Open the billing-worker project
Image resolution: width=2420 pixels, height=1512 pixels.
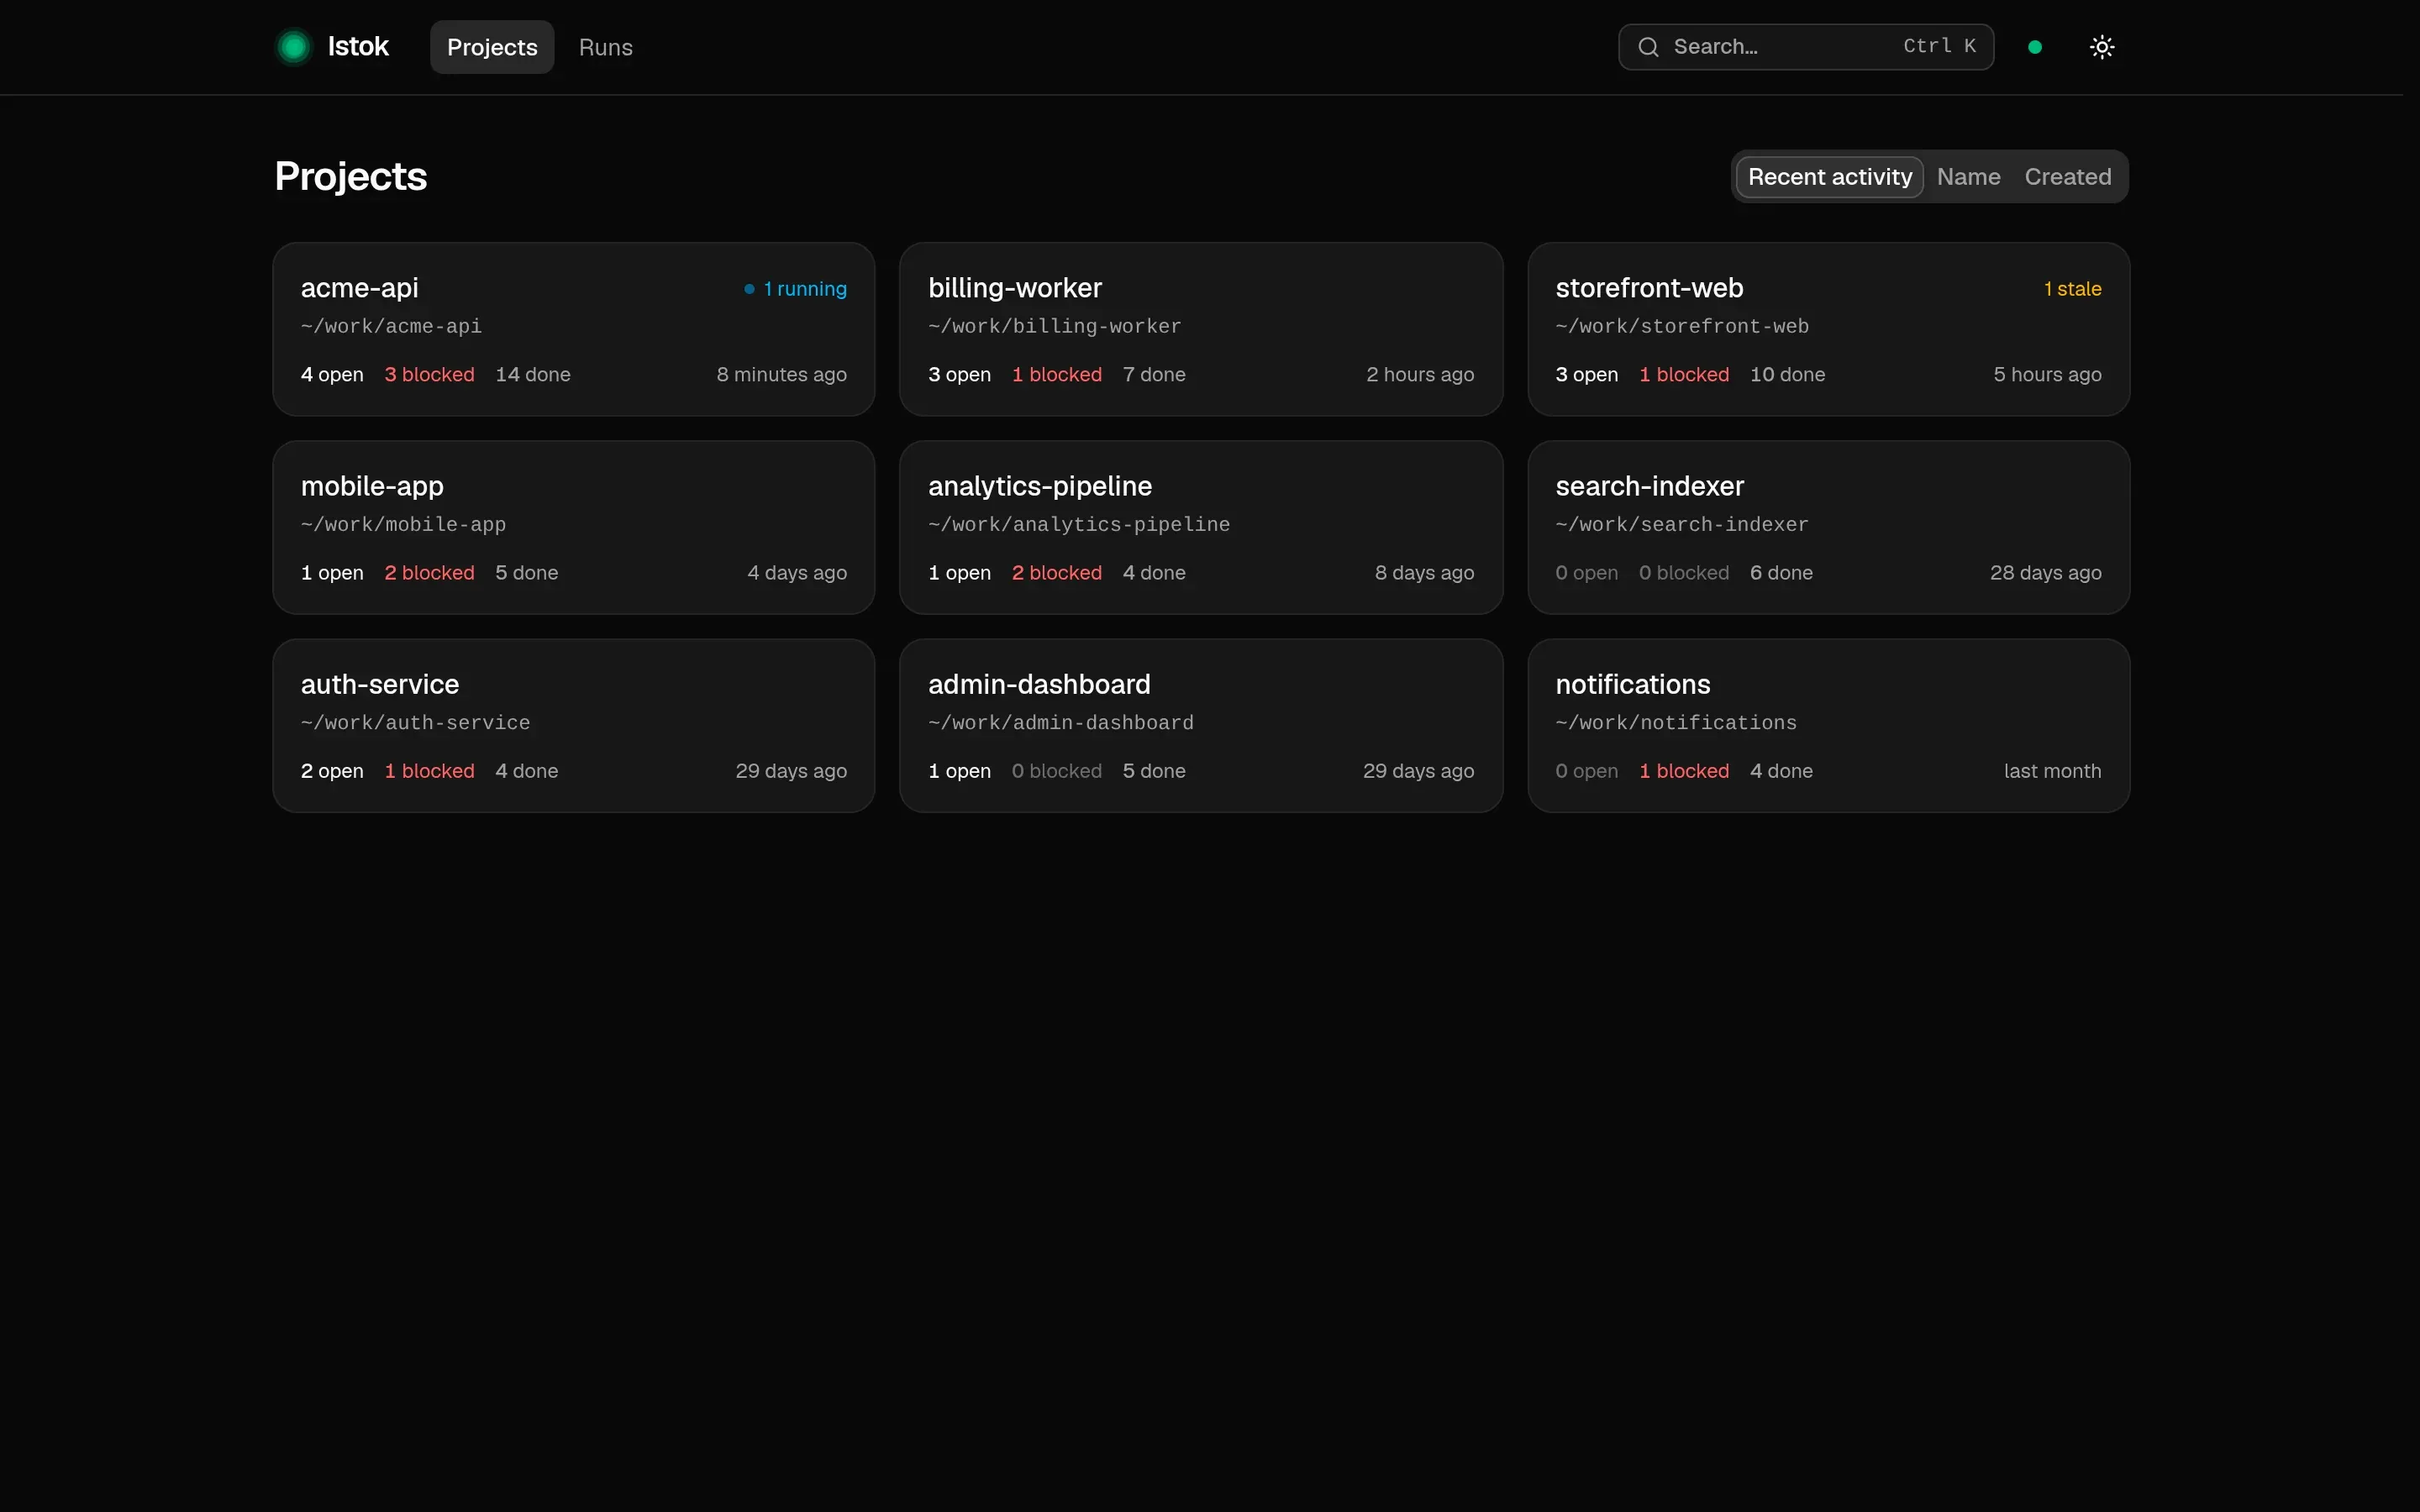pos(1201,329)
